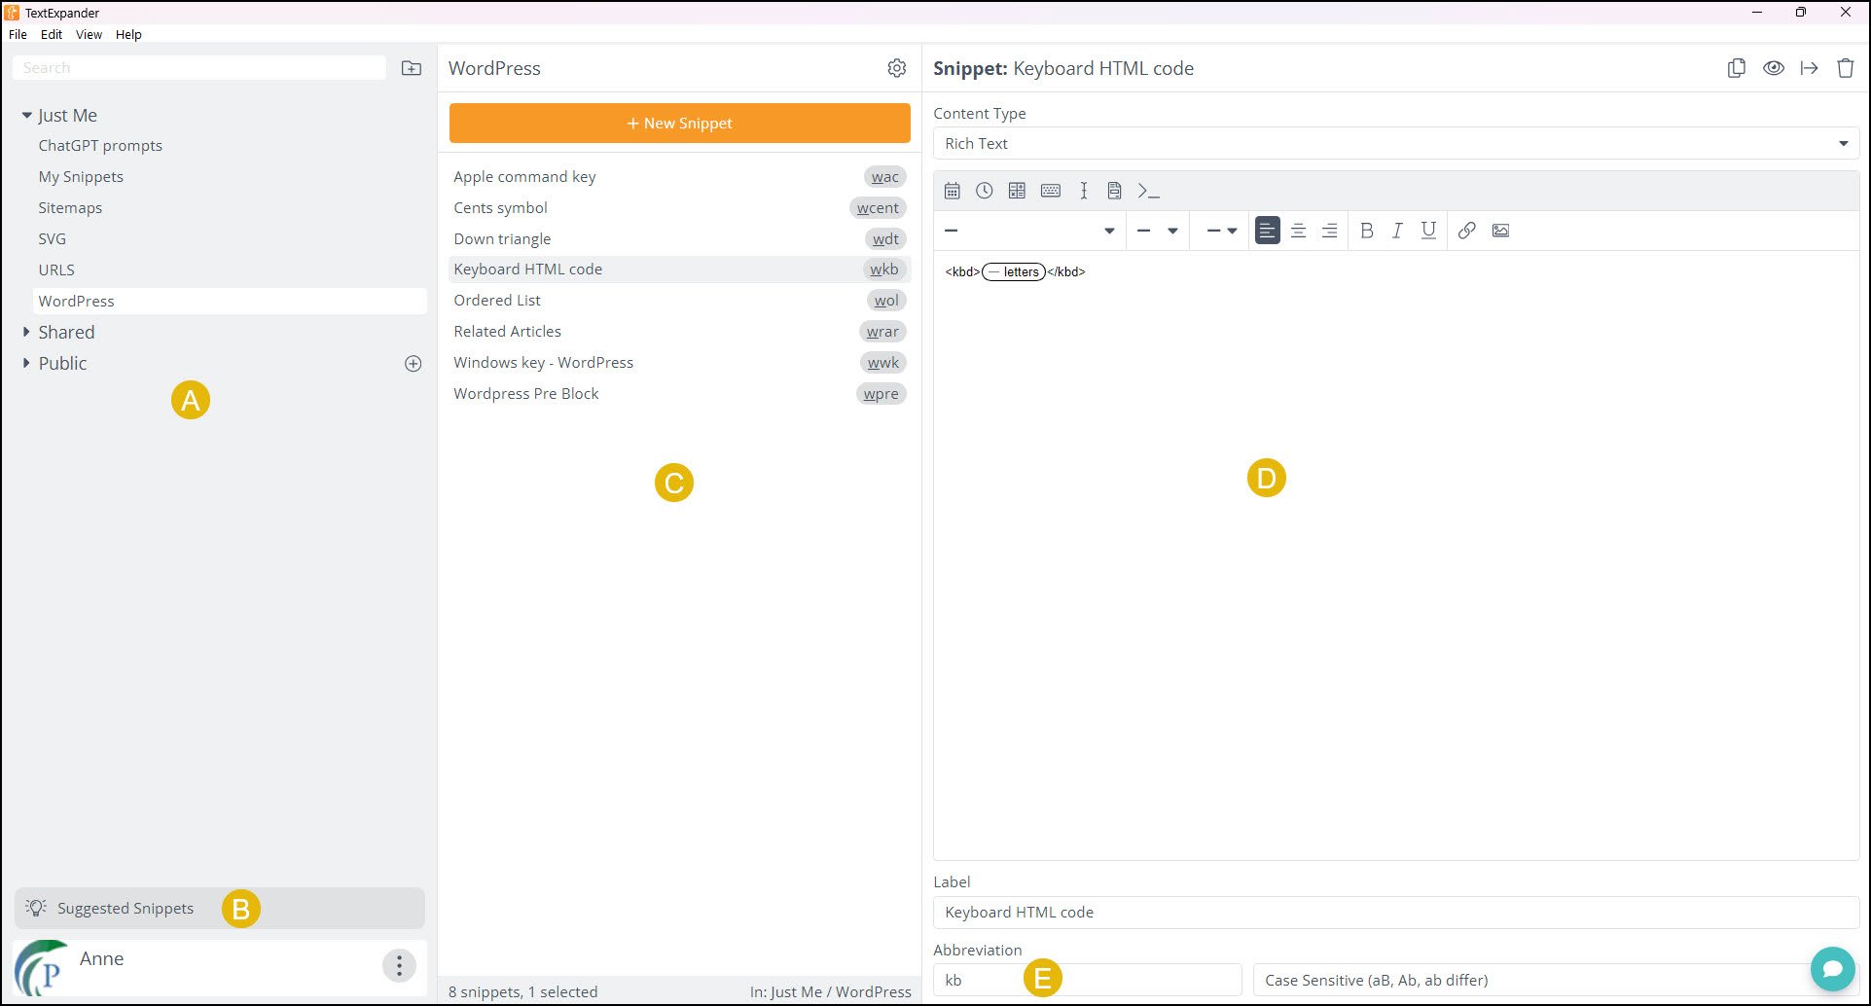Collapse the Just Me group

(27, 116)
